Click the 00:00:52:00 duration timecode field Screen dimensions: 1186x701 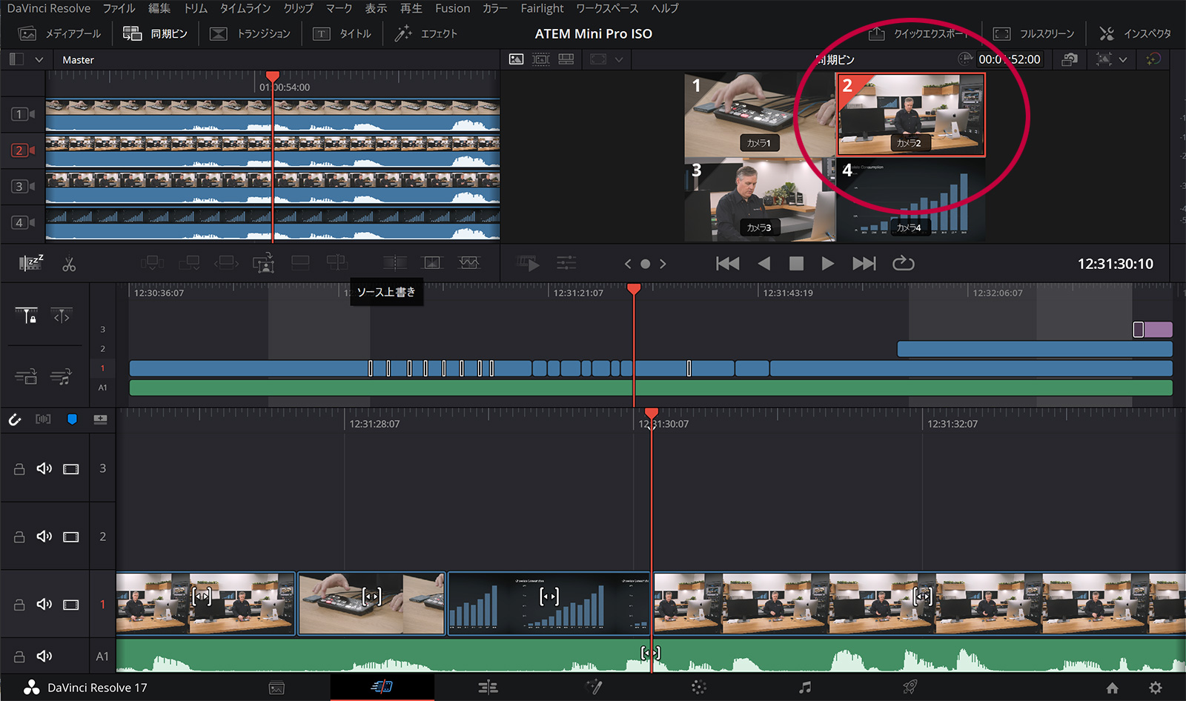(x=1009, y=59)
